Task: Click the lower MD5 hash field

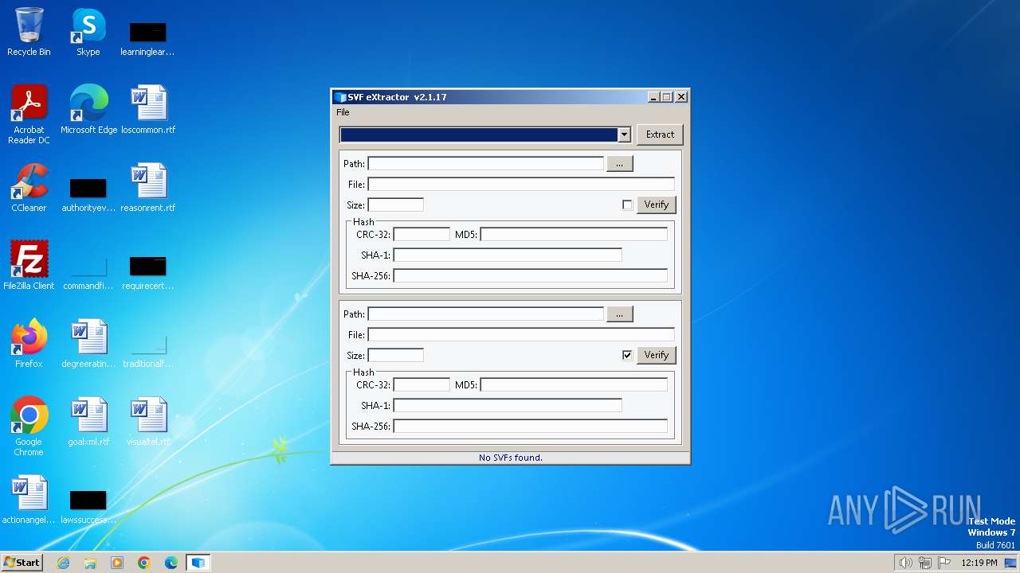Action: (574, 384)
